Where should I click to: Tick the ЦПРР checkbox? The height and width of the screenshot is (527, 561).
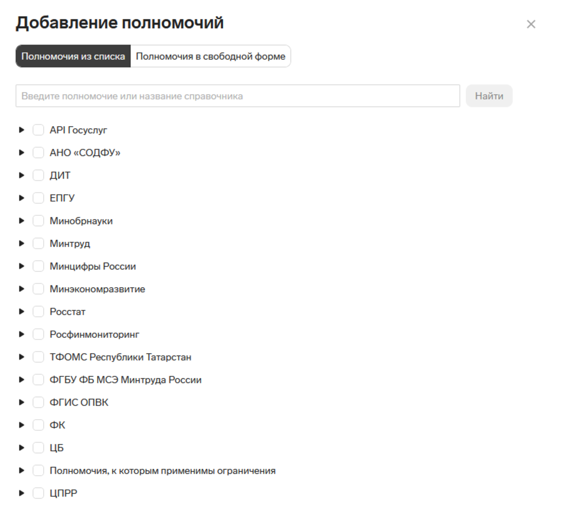[38, 493]
